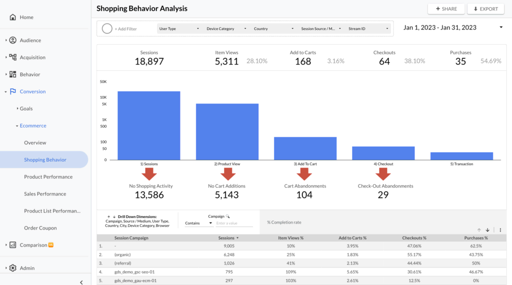The height and width of the screenshot is (285, 512).
Task: Expand the Goals submenu
Action: click(x=17, y=108)
